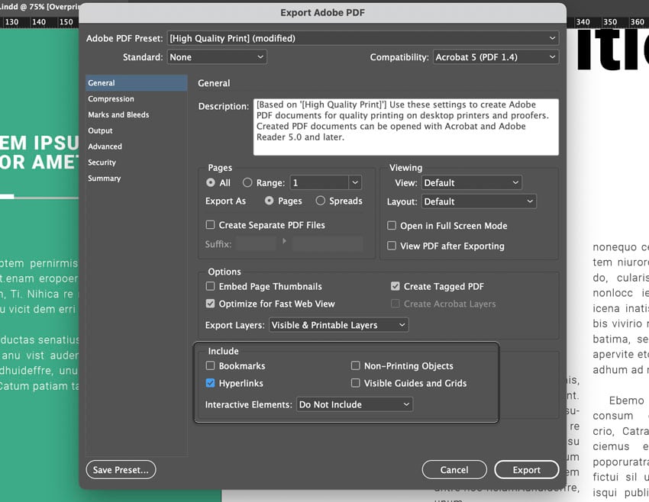Click the Save Preset button

pos(120,469)
